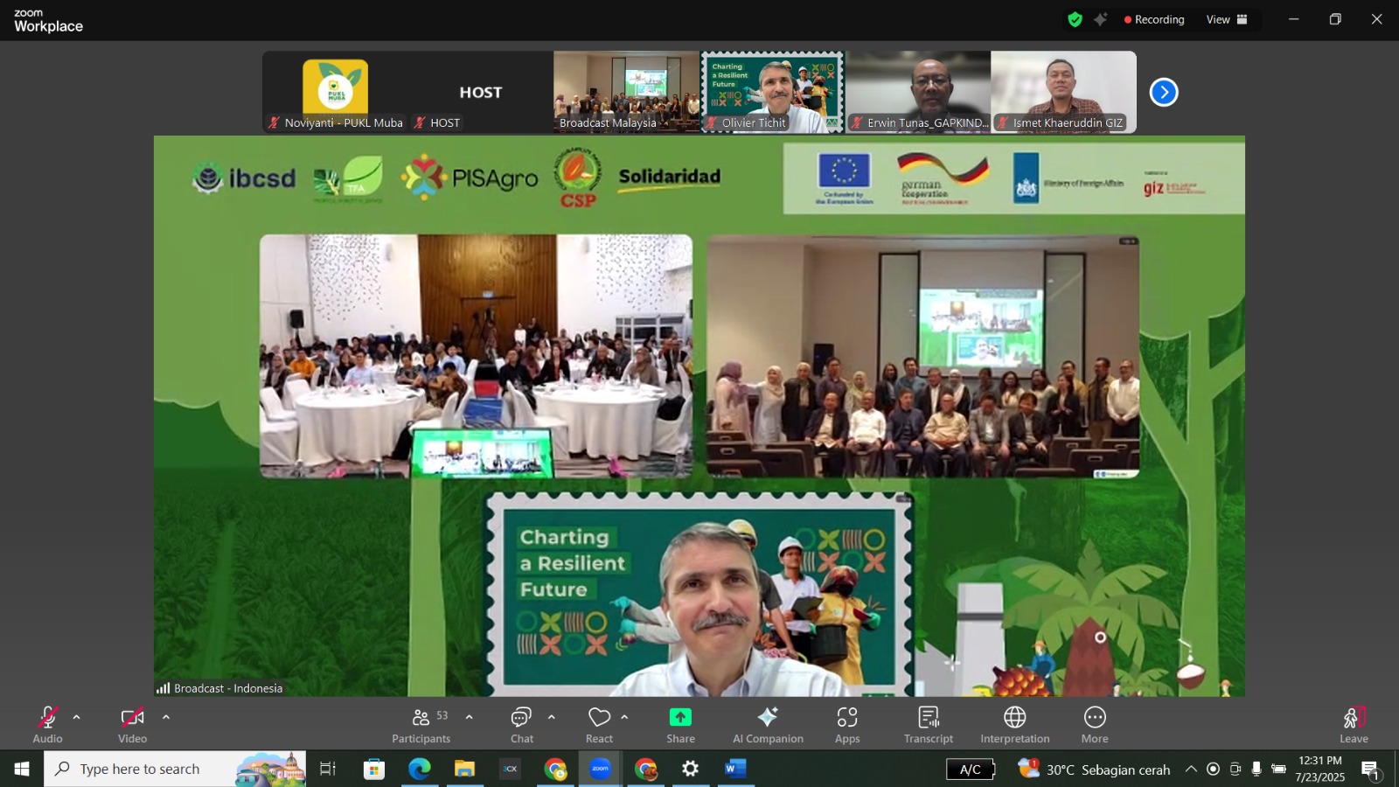Start sharing with the Share button
1399x787 pixels.
680,725
